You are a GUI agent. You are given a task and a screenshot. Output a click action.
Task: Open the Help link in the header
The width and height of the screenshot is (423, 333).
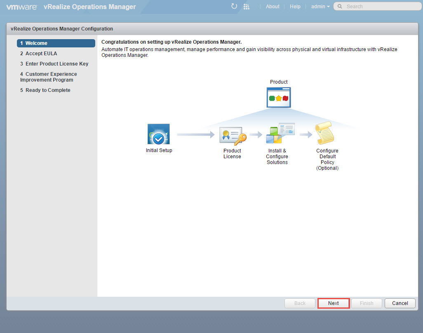pyautogui.click(x=295, y=7)
